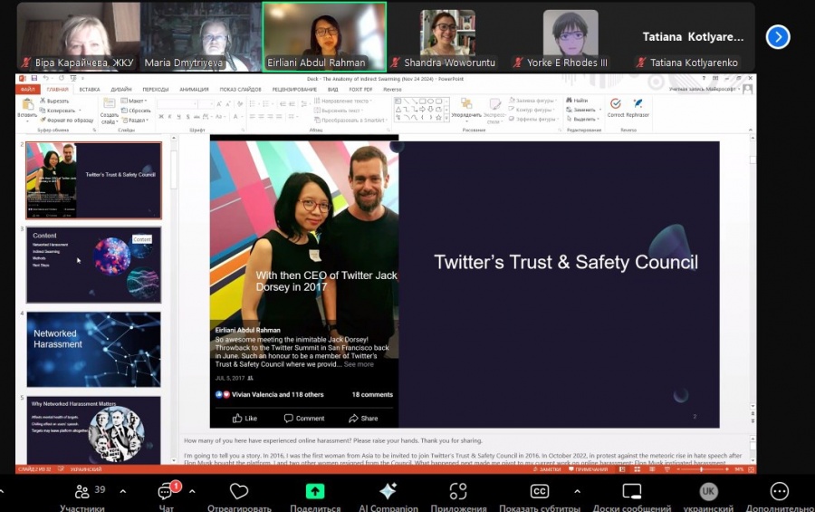The image size is (815, 512).
Task: Open the РЕЦЕНЗИРОВАНИЕ (Review) ribbon tab
Action: pyautogui.click(x=294, y=90)
